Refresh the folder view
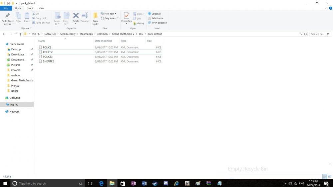This screenshot has height=187, width=333. [x=305, y=34]
